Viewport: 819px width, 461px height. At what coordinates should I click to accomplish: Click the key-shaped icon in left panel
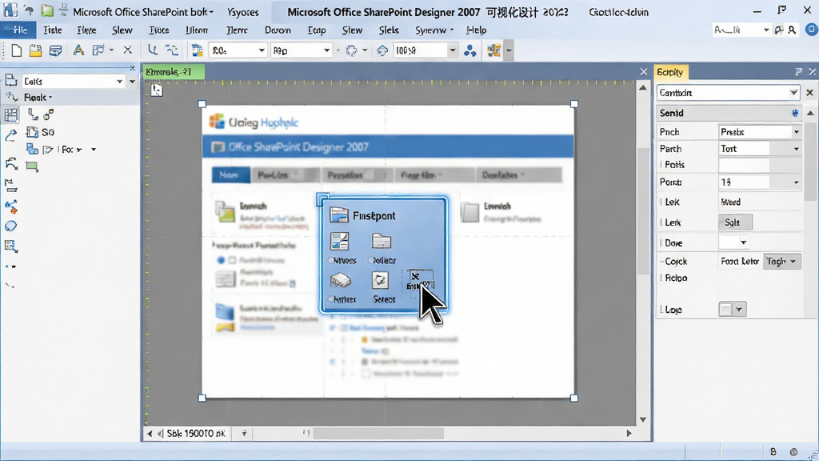click(48, 114)
